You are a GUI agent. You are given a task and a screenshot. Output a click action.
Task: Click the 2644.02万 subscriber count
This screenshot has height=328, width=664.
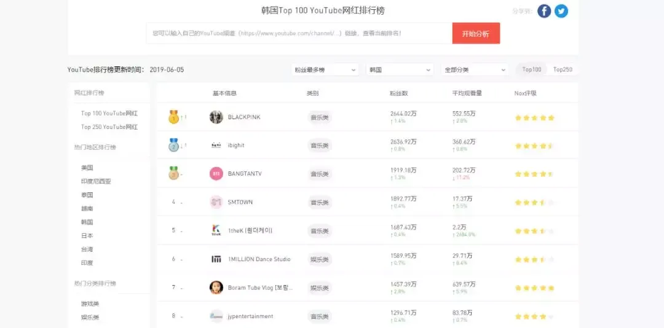403,113
